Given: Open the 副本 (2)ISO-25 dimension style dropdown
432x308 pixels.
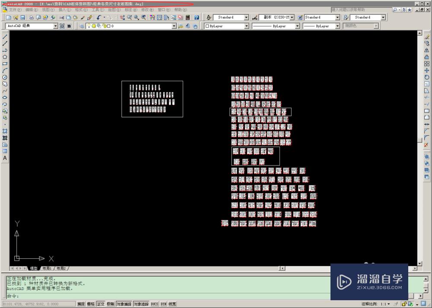Looking at the screenshot, I should click(292, 17).
